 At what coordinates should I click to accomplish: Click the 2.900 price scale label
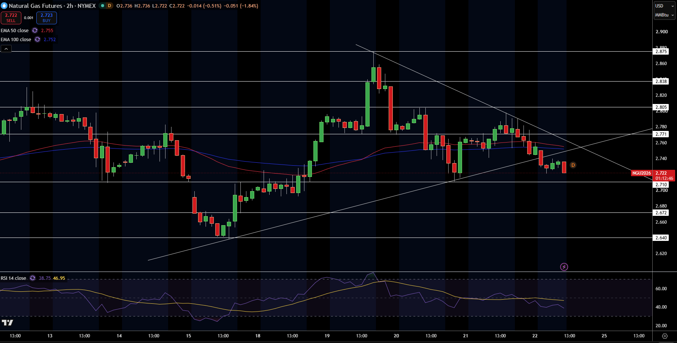point(662,32)
